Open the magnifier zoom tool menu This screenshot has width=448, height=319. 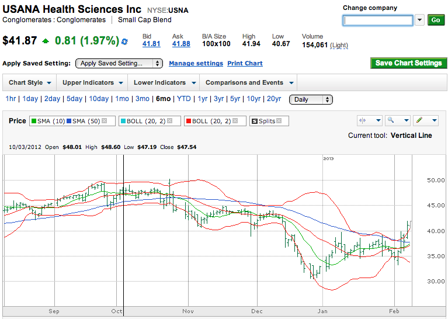click(398, 120)
